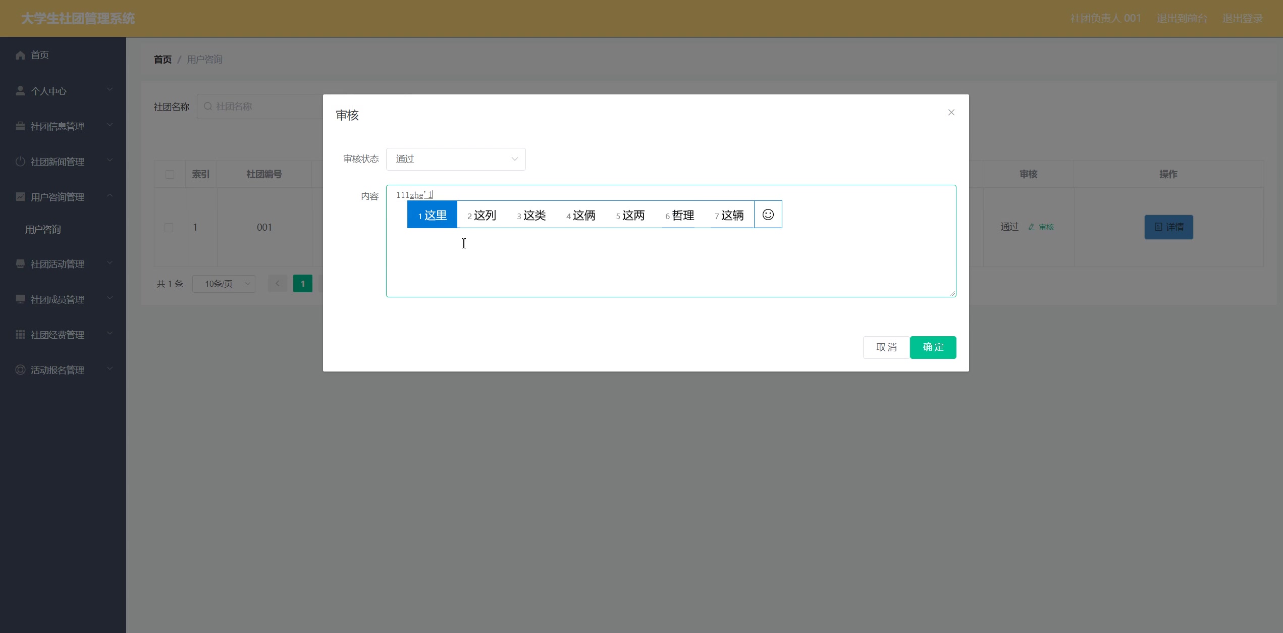
Task: Click the home icon beside 首页 in sidebar
Action: click(x=20, y=55)
